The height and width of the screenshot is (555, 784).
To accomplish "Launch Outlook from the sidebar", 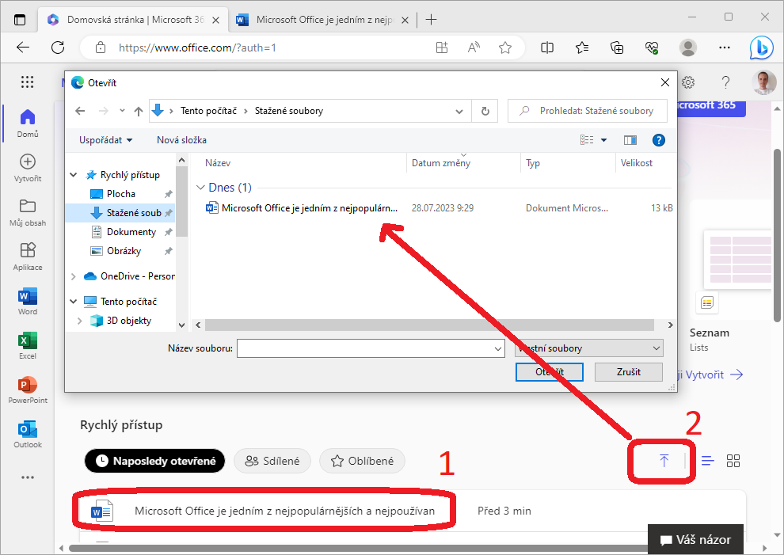I will tap(28, 434).
